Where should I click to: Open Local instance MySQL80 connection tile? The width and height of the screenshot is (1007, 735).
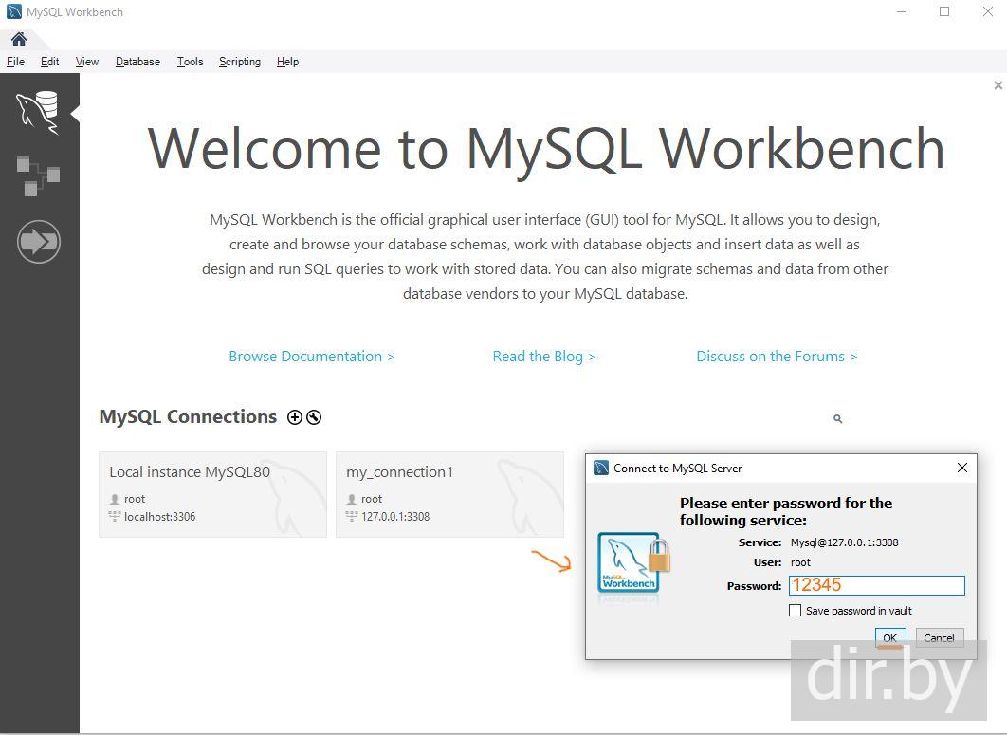212,494
